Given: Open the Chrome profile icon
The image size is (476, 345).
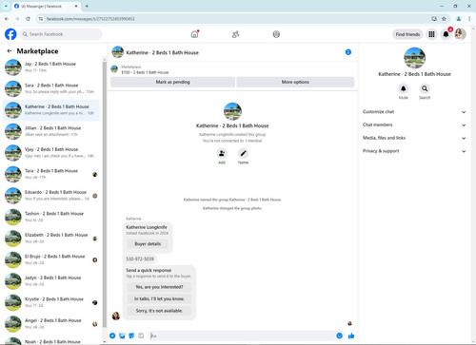Looking at the screenshot, I should [x=459, y=19].
